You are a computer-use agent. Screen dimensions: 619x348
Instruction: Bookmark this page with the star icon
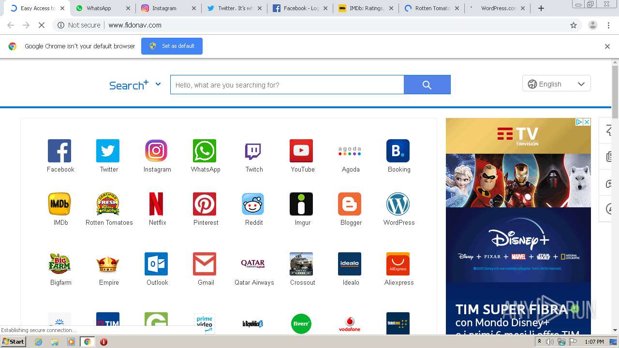[x=574, y=25]
